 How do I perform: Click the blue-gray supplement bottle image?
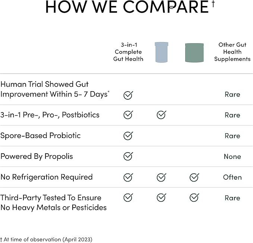(161, 52)
